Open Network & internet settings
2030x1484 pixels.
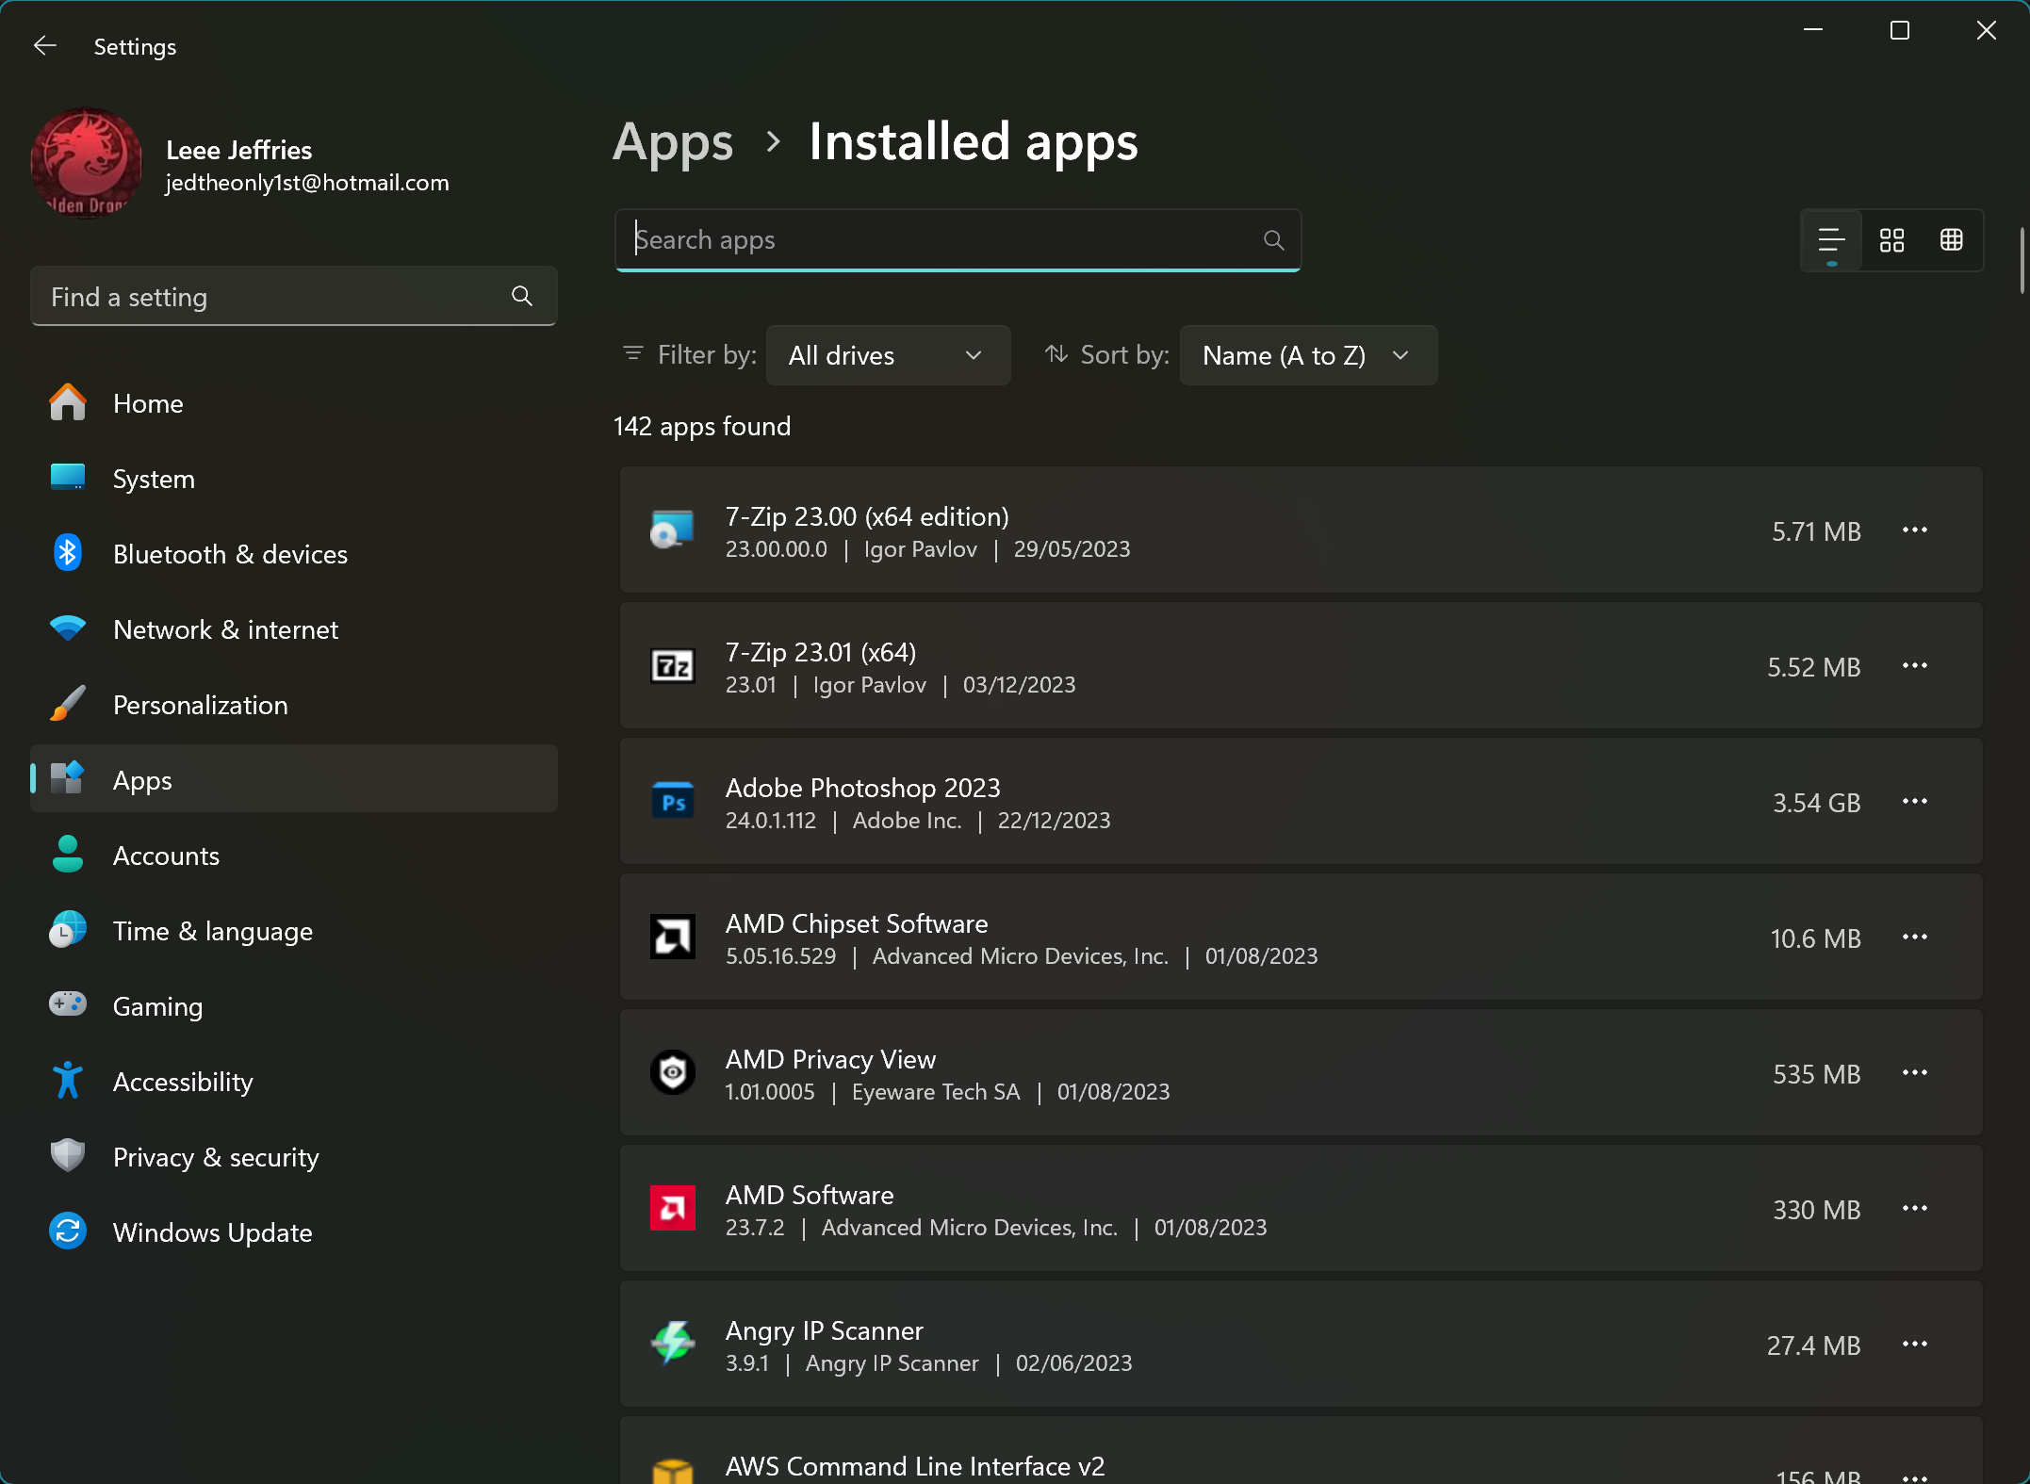(x=293, y=629)
